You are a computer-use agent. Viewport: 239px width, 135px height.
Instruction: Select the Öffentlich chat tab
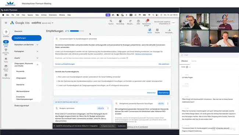click(x=185, y=61)
